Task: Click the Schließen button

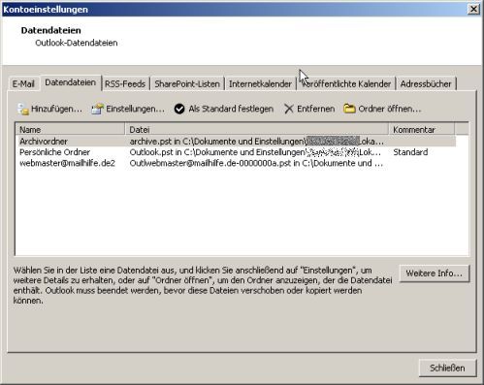Action: (447, 368)
